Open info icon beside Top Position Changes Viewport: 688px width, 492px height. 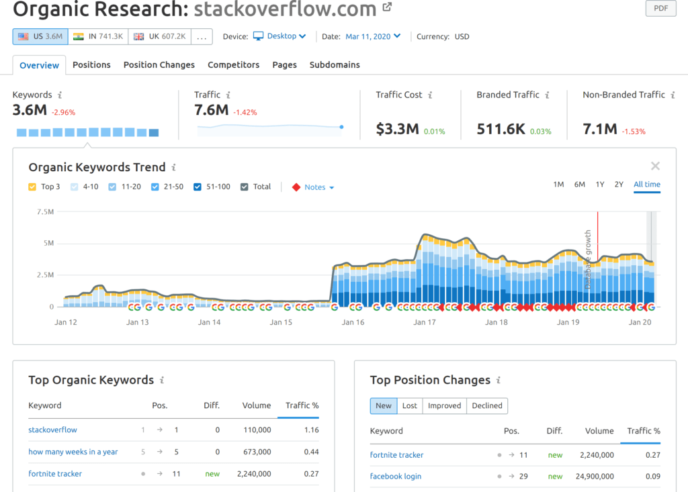point(499,380)
